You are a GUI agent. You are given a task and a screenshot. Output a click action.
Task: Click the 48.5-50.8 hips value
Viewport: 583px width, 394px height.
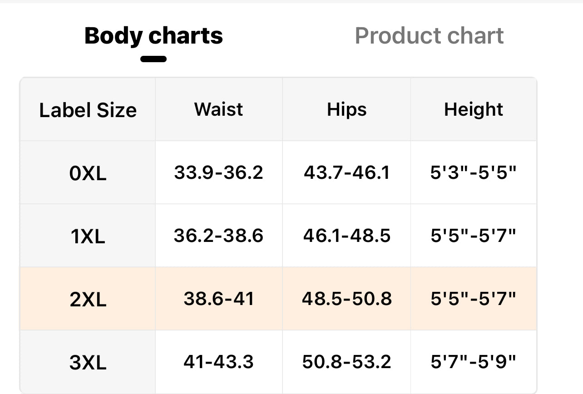coord(347,299)
